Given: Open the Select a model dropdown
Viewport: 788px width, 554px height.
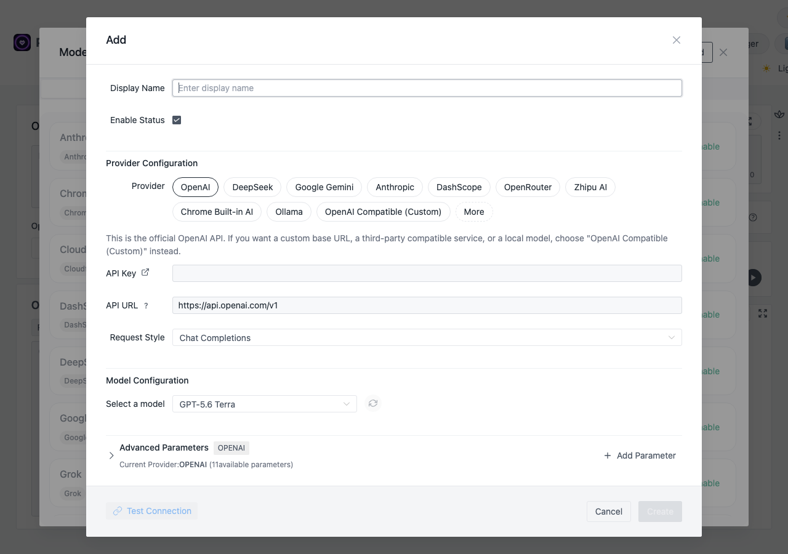Looking at the screenshot, I should coord(265,404).
